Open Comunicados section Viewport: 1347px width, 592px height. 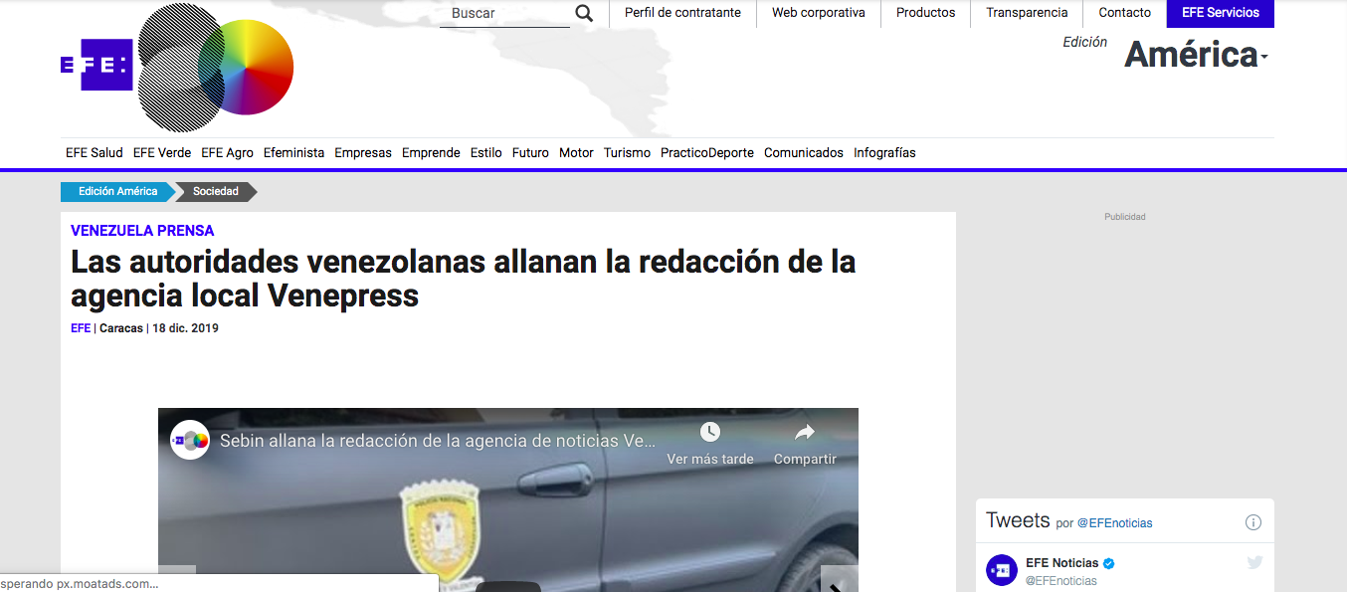pyautogui.click(x=804, y=153)
